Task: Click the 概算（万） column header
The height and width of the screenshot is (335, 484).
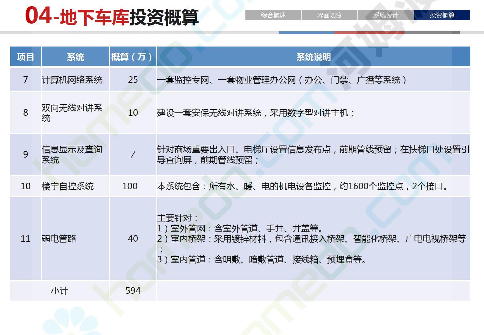Action: point(133,57)
